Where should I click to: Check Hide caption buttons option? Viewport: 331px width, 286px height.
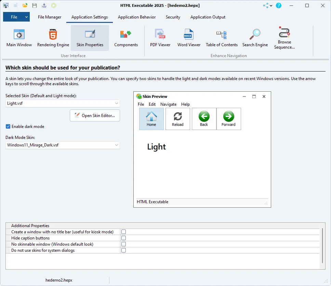124,238
